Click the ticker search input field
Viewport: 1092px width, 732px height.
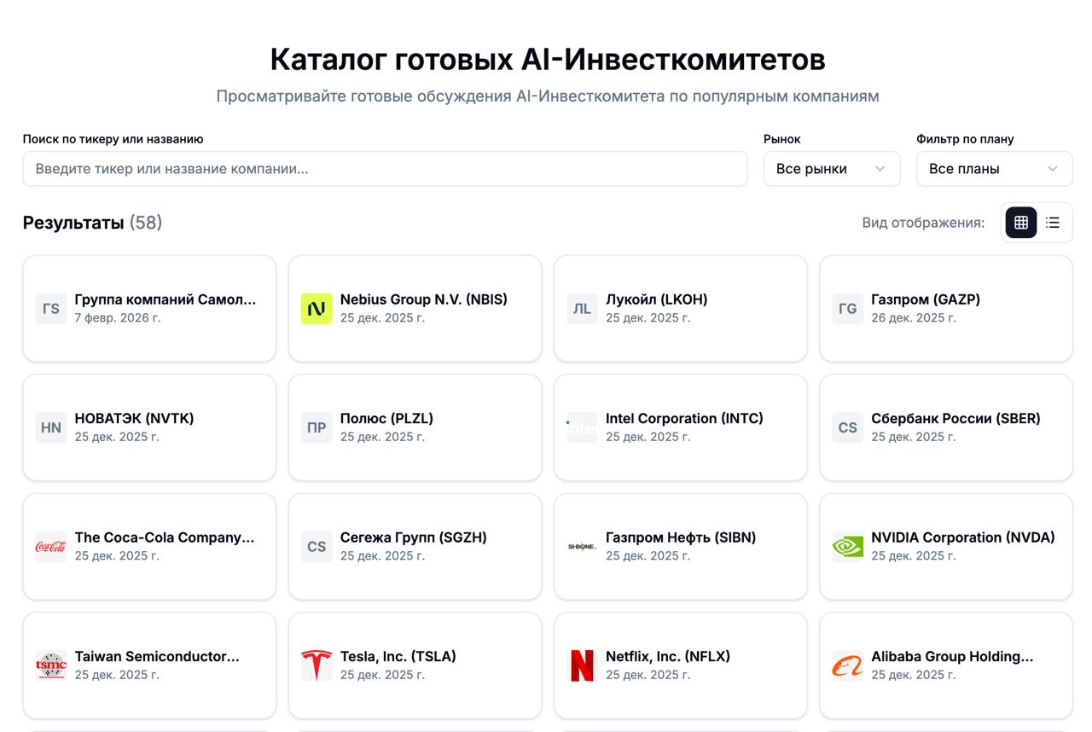point(384,168)
